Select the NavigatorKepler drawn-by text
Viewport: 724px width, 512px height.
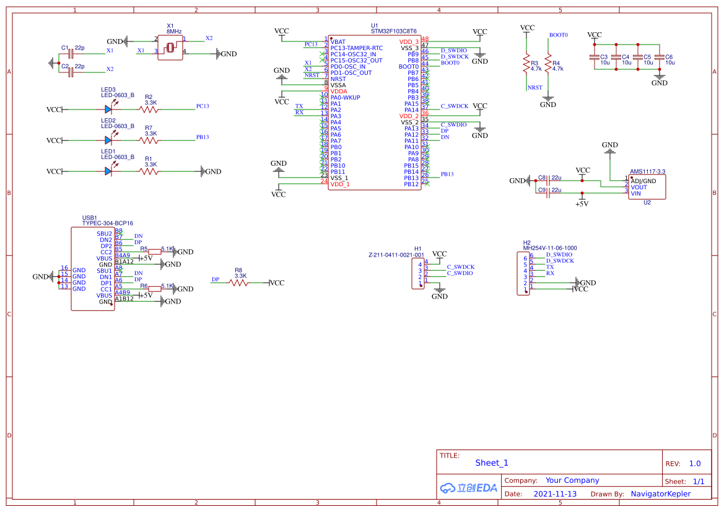coord(660,494)
